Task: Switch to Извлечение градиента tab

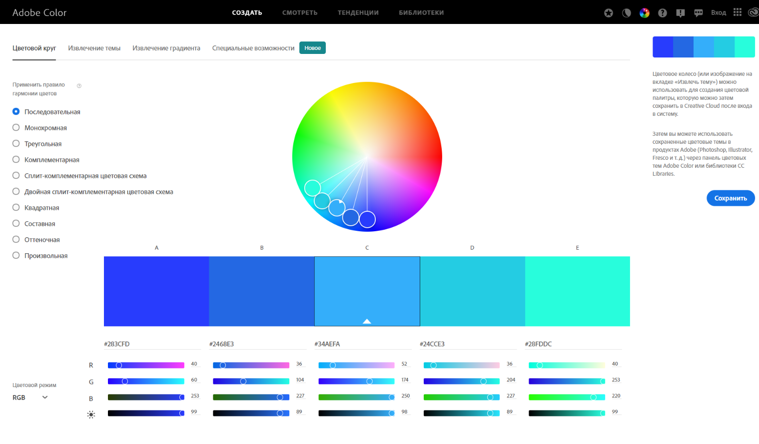Action: click(166, 48)
